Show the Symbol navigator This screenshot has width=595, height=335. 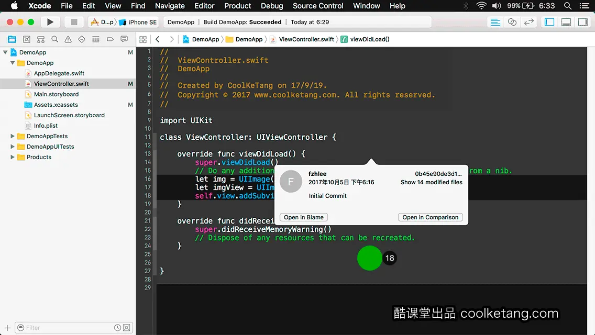pyautogui.click(x=41, y=39)
